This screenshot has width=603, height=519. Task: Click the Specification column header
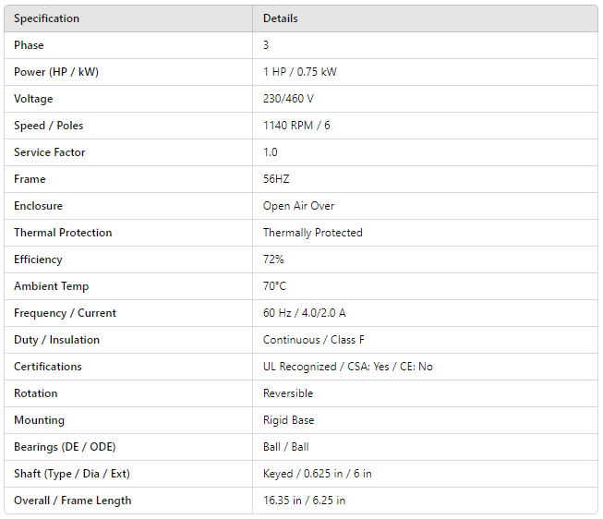click(x=46, y=18)
